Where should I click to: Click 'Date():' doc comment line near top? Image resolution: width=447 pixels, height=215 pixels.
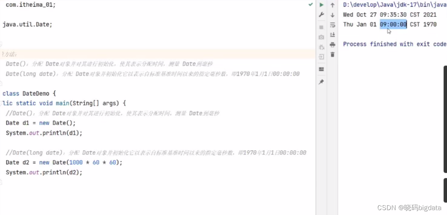tap(109, 64)
